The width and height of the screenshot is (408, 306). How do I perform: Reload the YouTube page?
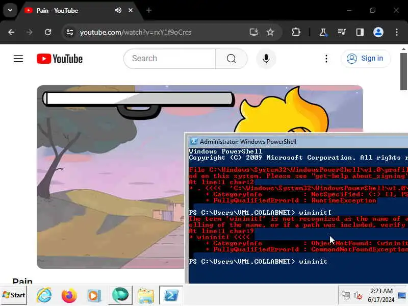click(x=48, y=32)
